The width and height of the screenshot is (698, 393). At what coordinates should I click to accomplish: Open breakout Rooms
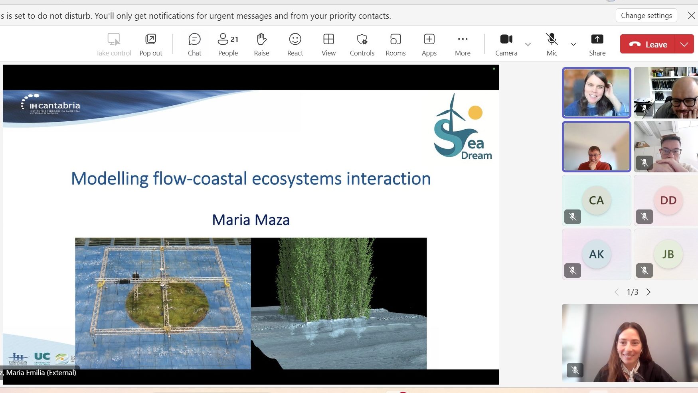pyautogui.click(x=395, y=44)
